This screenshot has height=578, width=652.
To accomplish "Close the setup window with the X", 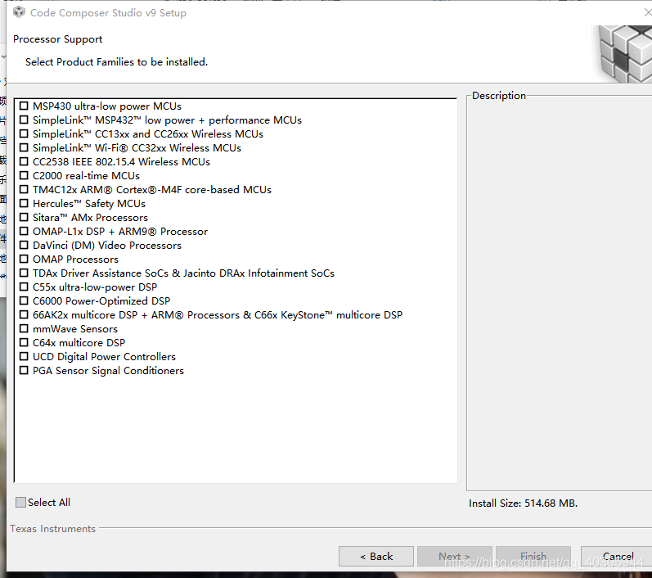I will coord(647,13).
